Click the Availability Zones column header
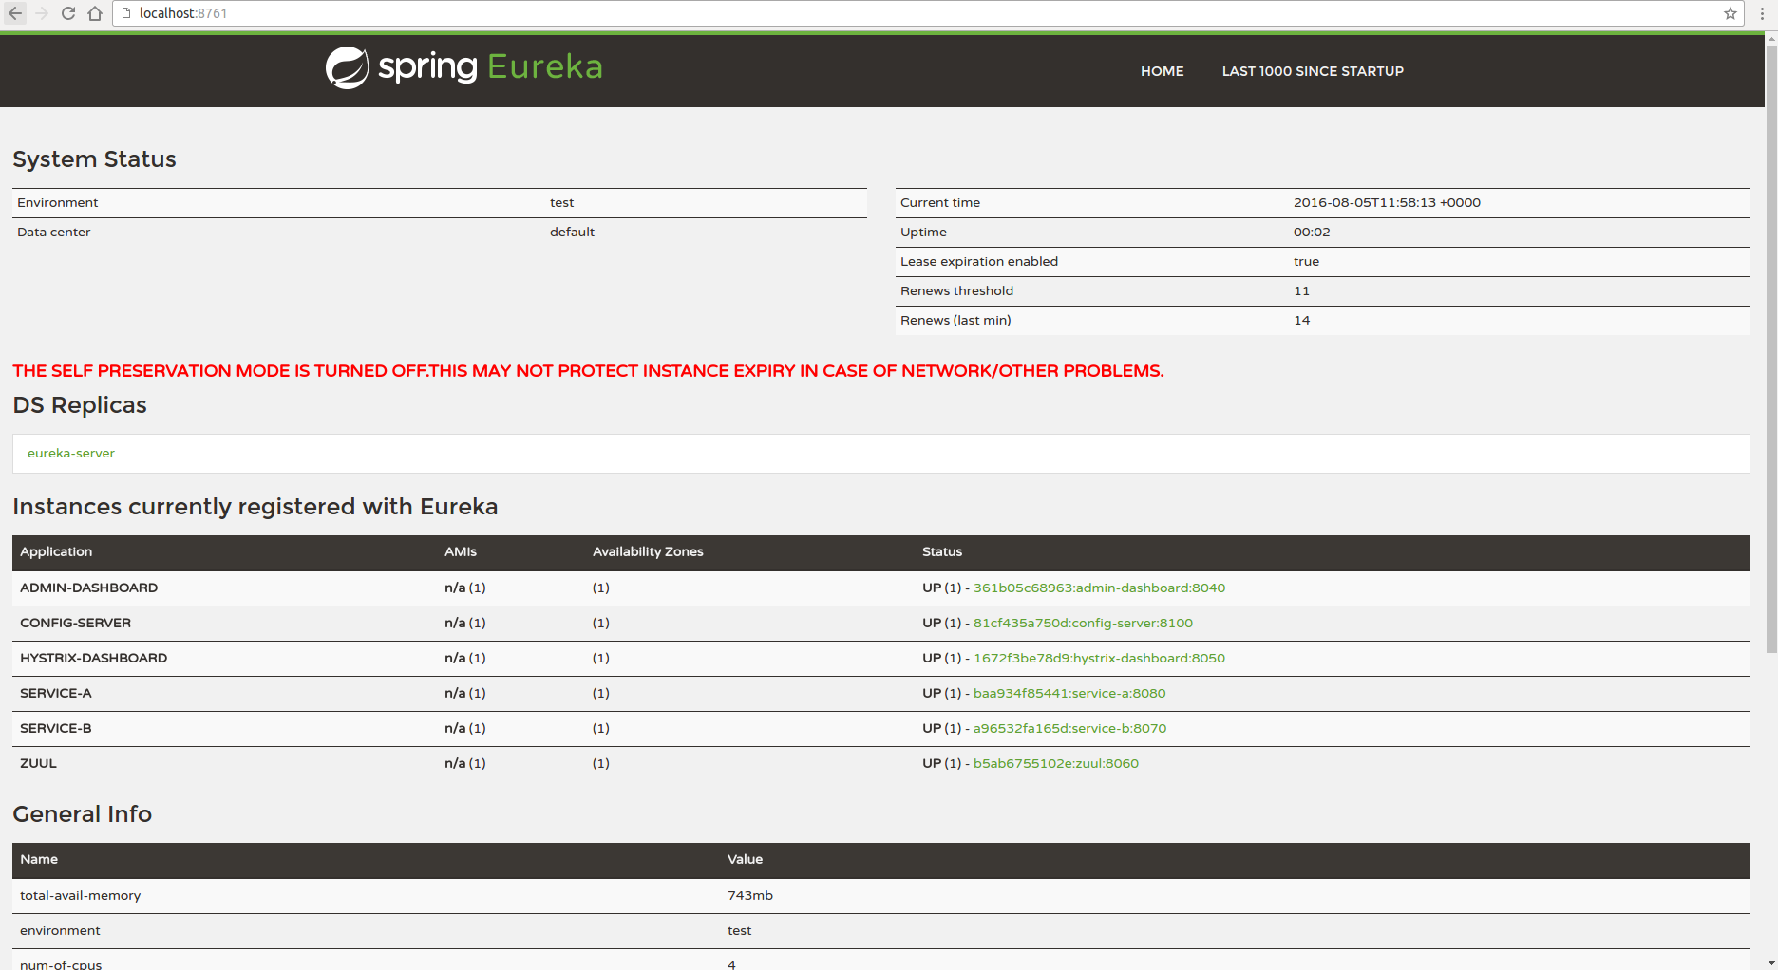The width and height of the screenshot is (1778, 970). click(648, 551)
